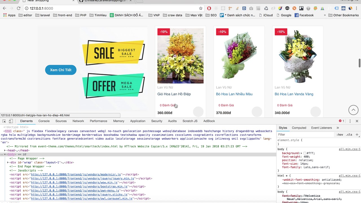Open the PHP extension icon
361x203 pixels.
click(287, 8)
